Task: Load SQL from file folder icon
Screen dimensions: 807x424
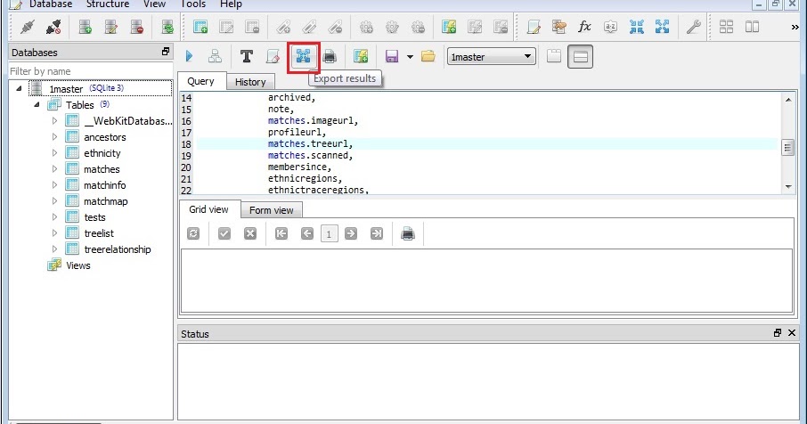Action: point(428,56)
